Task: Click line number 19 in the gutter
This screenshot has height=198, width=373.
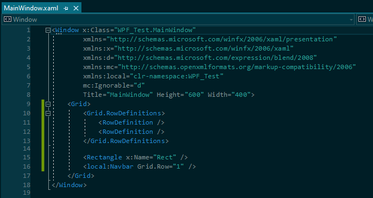Action: pyautogui.click(x=27, y=193)
